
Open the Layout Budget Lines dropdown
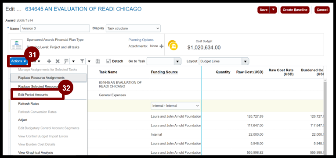(x=224, y=61)
